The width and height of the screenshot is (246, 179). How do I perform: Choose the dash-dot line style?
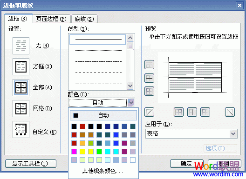(98, 84)
